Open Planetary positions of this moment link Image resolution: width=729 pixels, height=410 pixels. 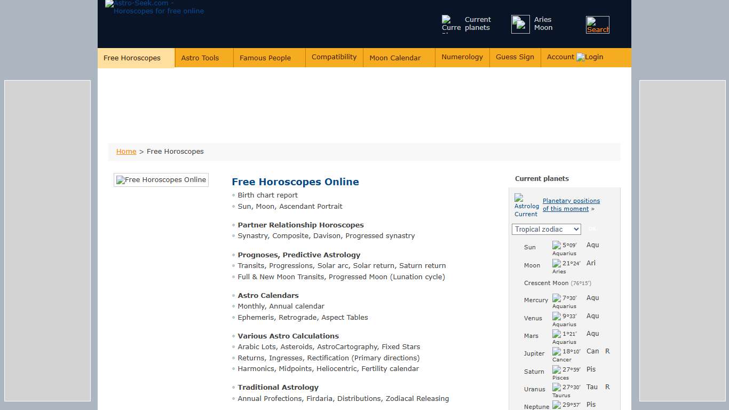(x=570, y=205)
